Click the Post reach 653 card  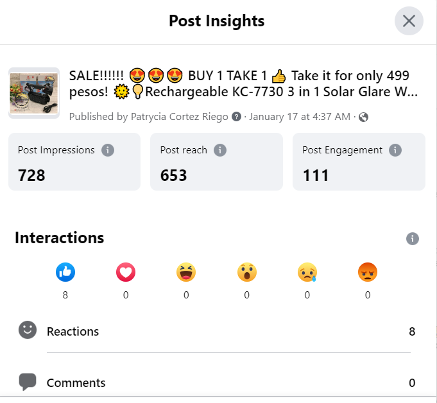216,162
